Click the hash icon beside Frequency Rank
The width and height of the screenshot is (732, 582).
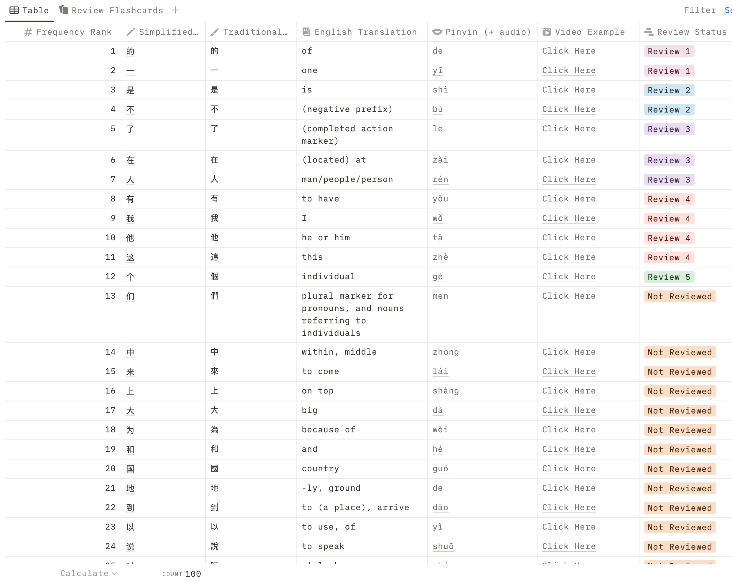point(28,32)
